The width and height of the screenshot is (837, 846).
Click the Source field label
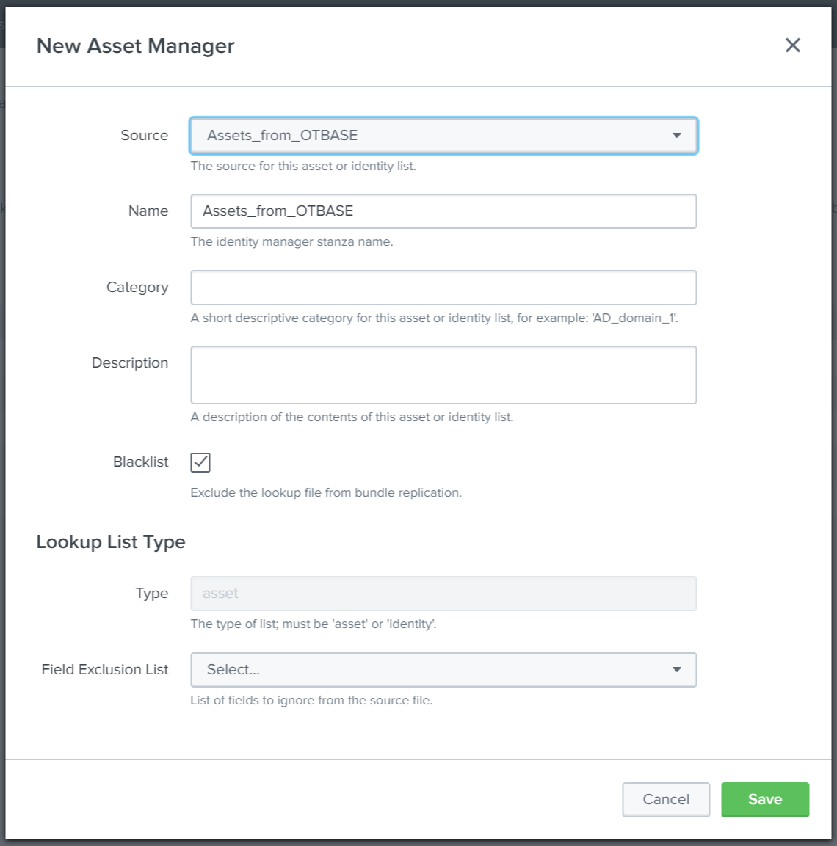(x=144, y=136)
